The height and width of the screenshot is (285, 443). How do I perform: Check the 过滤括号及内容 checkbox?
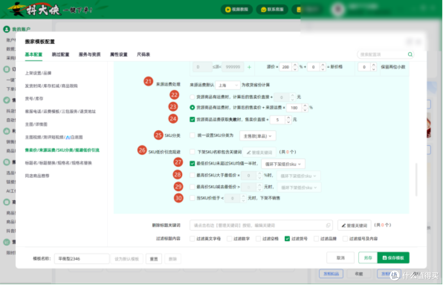345,239
